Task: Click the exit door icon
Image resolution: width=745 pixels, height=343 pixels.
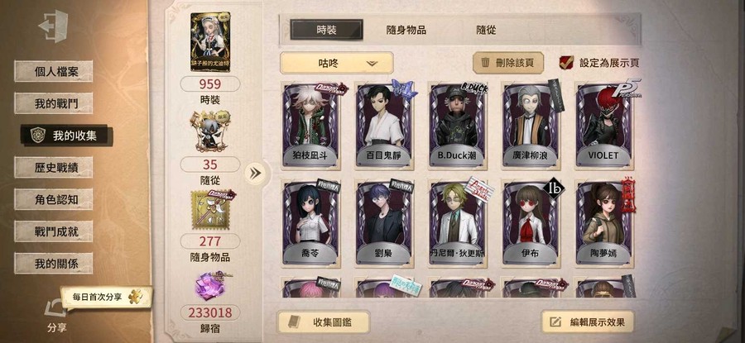Action: click(x=53, y=26)
